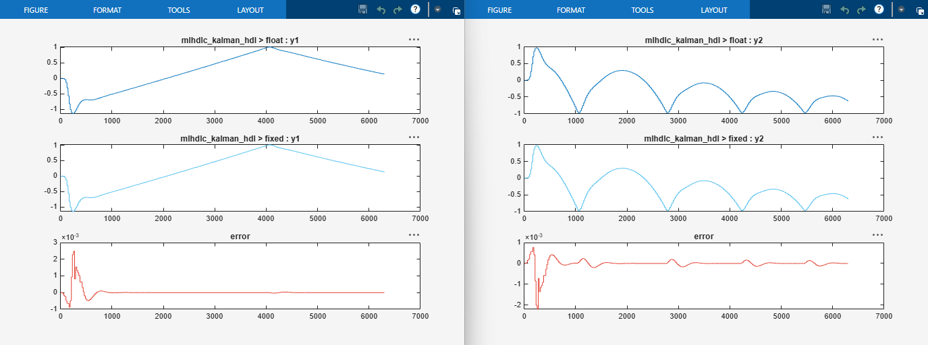Click the ×10⁻³ exponent label of y1 error plot
The width and height of the screenshot is (928, 345).
click(70, 237)
